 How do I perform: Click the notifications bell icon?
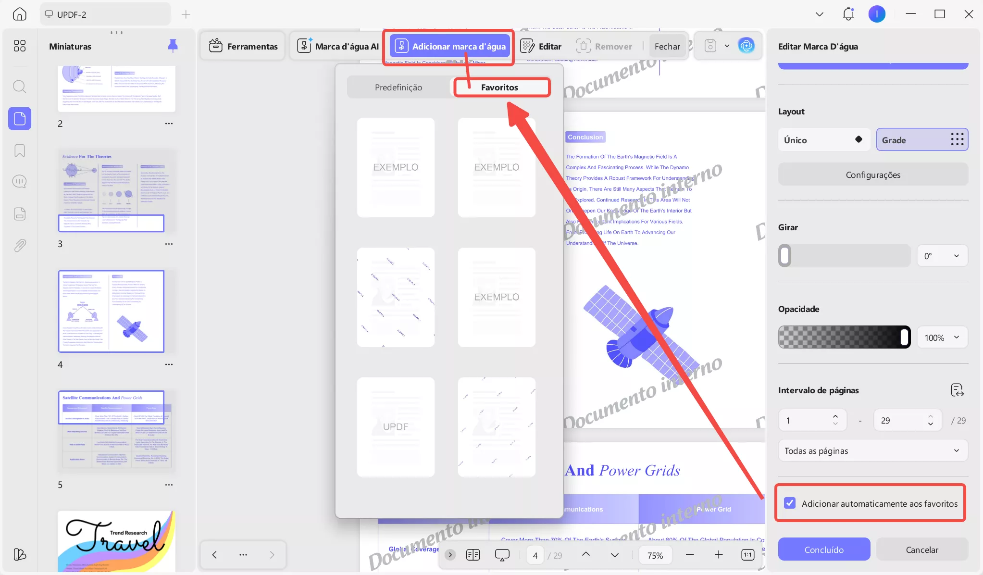click(848, 14)
